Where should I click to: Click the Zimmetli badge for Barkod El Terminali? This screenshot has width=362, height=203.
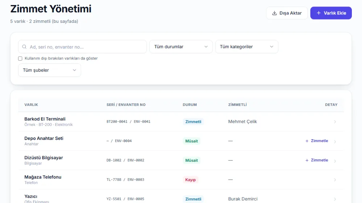(x=193, y=122)
